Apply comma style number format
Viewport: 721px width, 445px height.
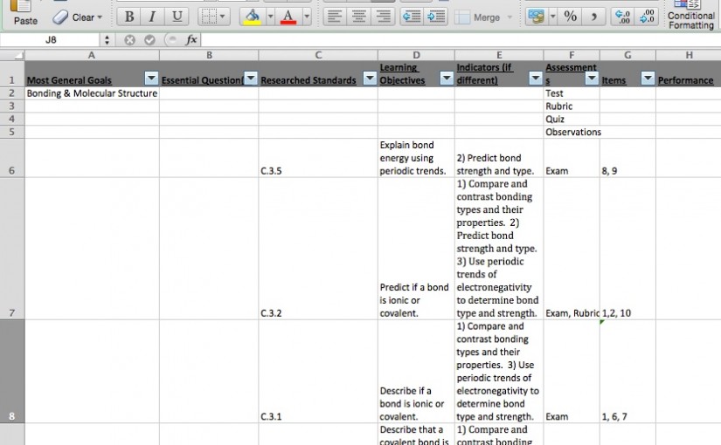pos(594,17)
